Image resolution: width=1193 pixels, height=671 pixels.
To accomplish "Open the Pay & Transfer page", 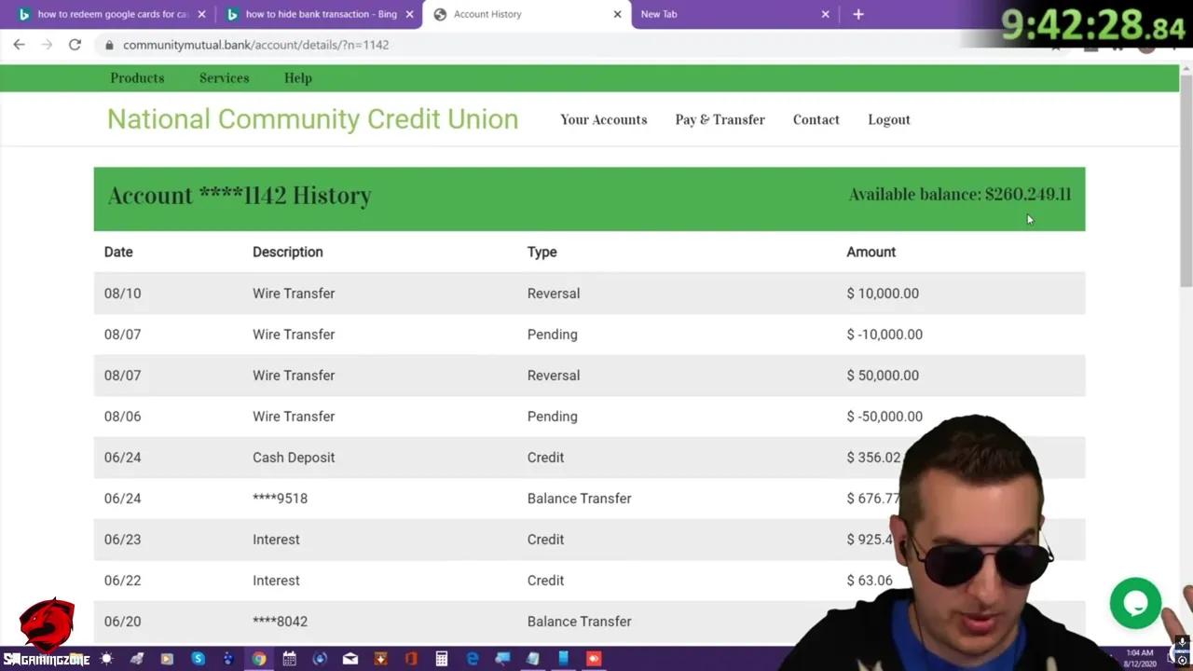I will click(720, 119).
